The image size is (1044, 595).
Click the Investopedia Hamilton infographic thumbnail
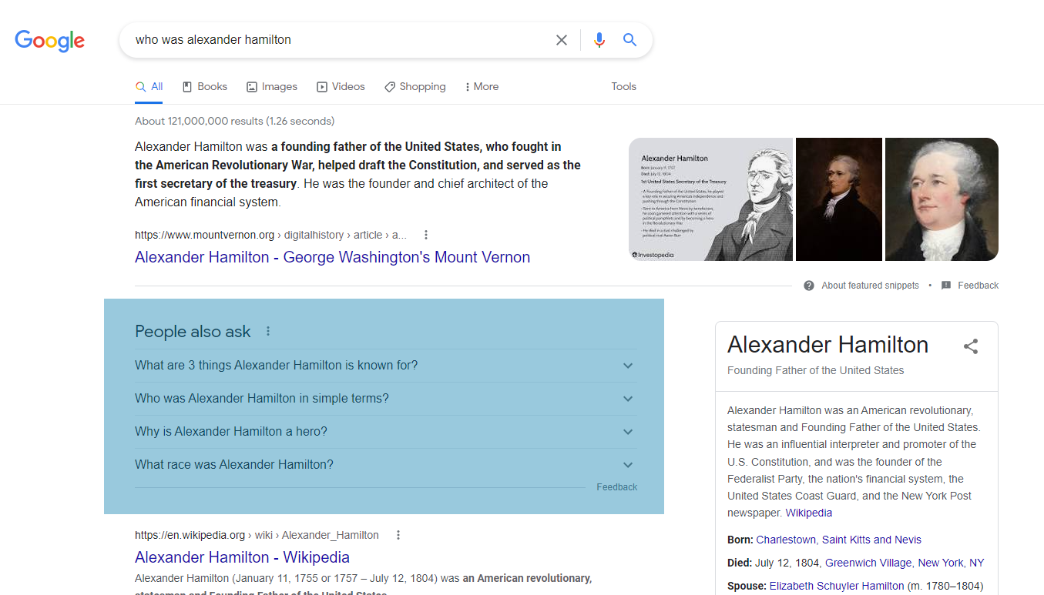[710, 199]
